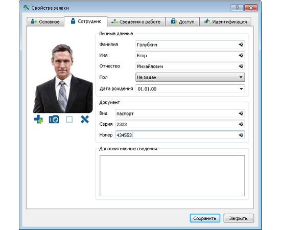The image size is (281, 230).
Task: Click arrow icon in Серия field
Action: (x=241, y=124)
